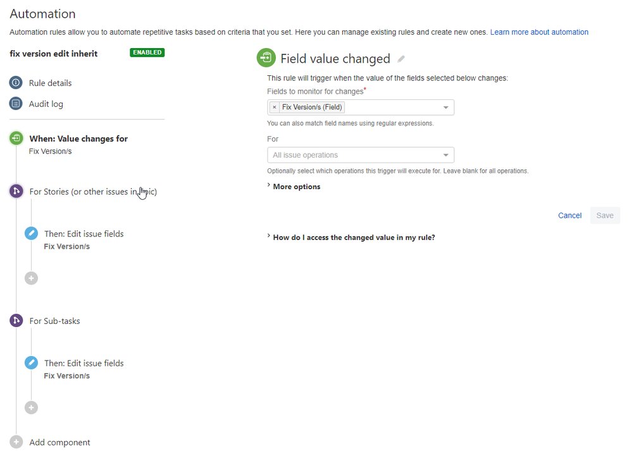
Task: Click the Rule details info icon
Action: click(16, 83)
